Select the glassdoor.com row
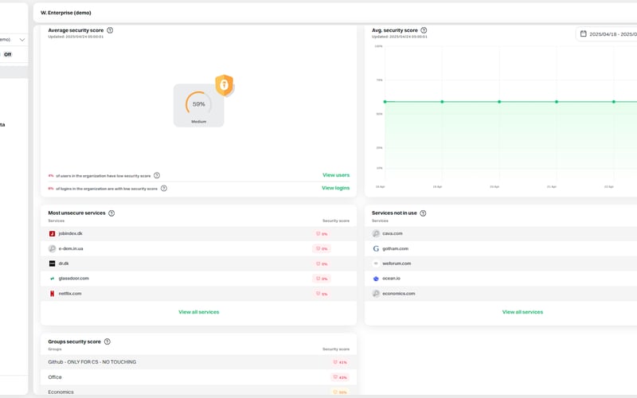This screenshot has width=637, height=398. pyautogui.click(x=198, y=279)
